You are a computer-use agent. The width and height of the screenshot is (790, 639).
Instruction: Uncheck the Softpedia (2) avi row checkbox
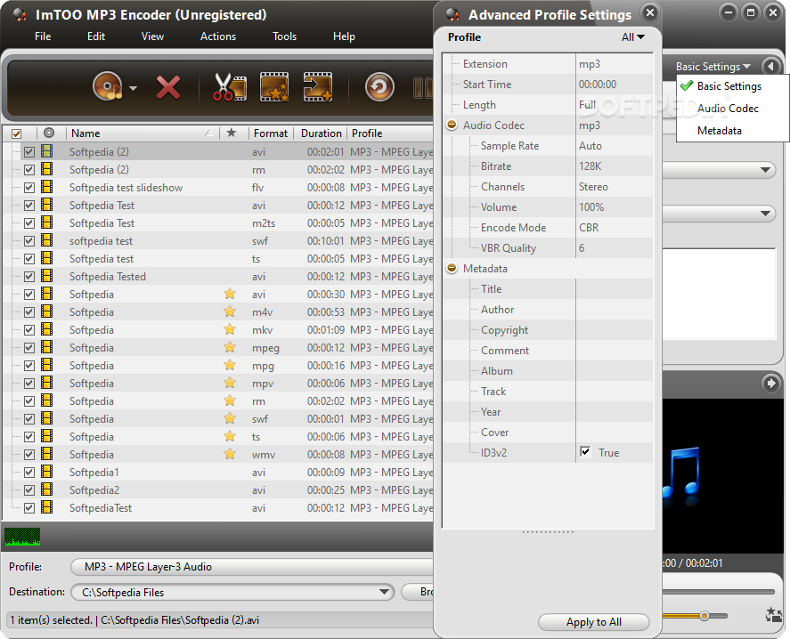[x=29, y=151]
